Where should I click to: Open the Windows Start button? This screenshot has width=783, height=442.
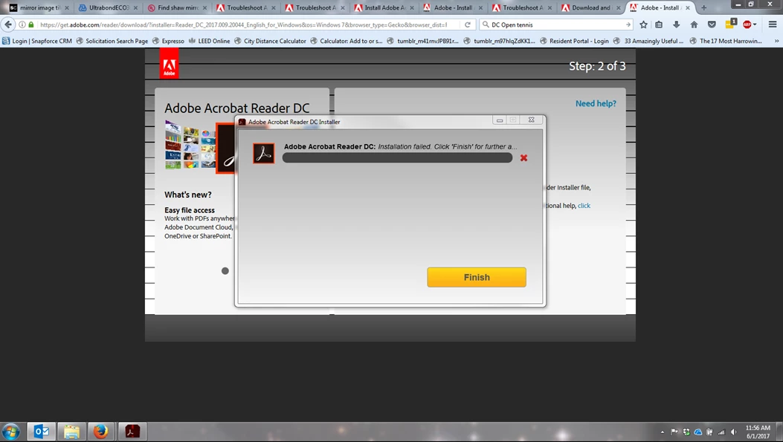pos(11,431)
